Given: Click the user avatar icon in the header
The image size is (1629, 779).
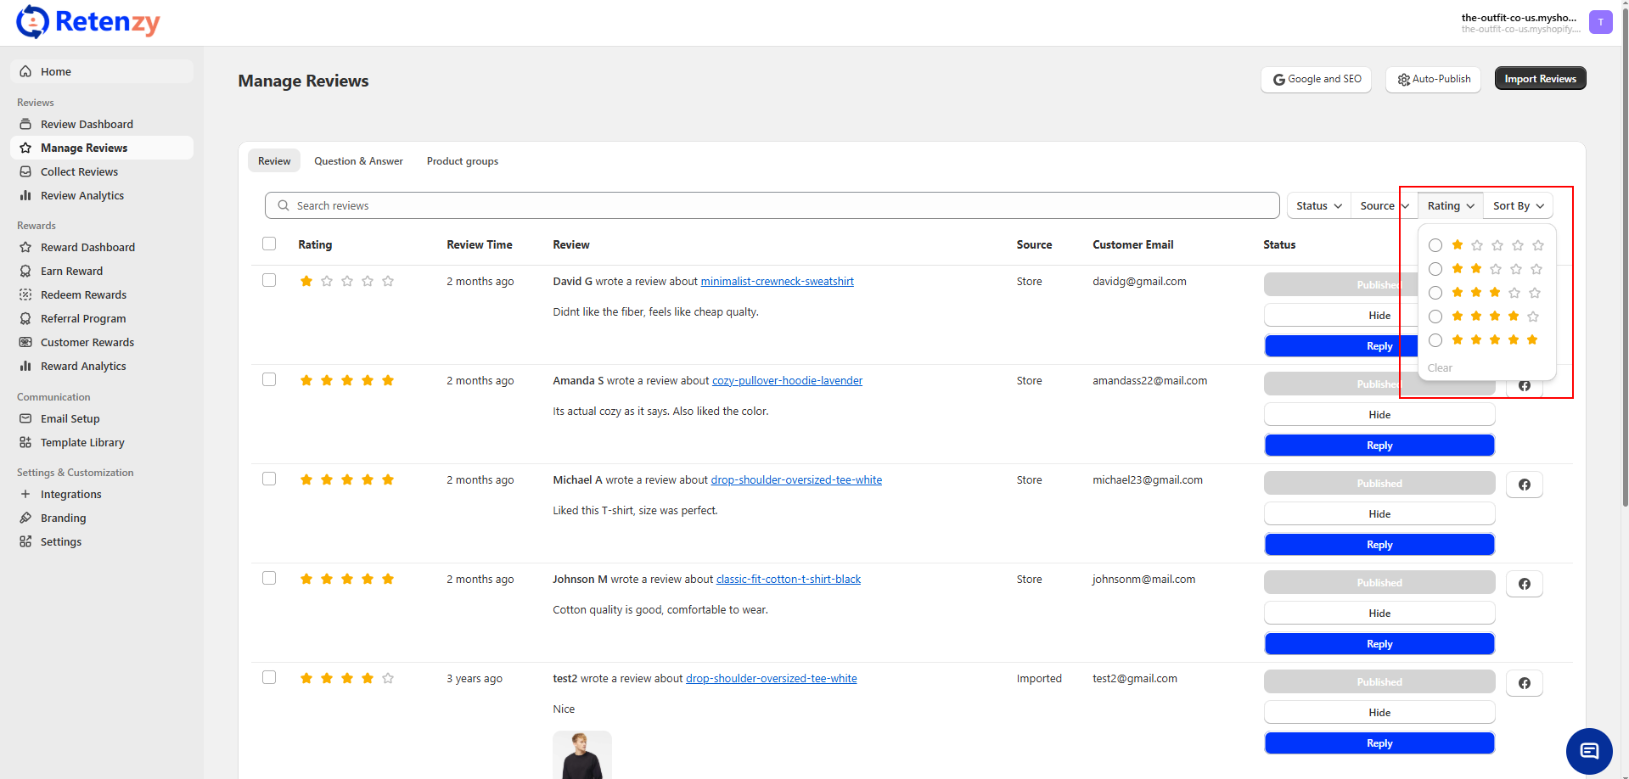Looking at the screenshot, I should [1600, 22].
